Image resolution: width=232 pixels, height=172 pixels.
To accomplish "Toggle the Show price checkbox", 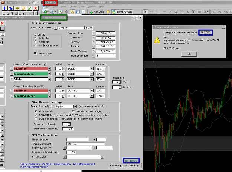I will point(35,53).
